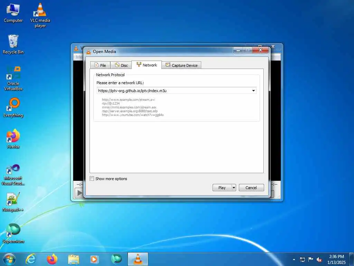Screen dimensions: 354x266
Task: Click the Show desktop strip
Action: tap(352, 259)
